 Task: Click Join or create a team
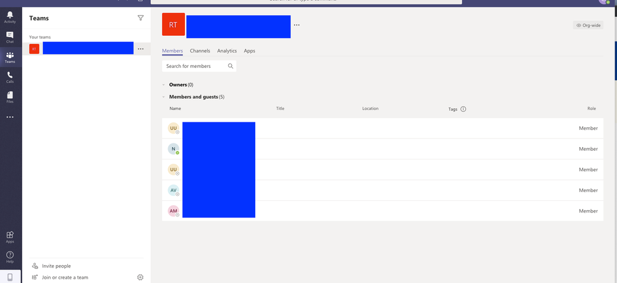(x=65, y=277)
